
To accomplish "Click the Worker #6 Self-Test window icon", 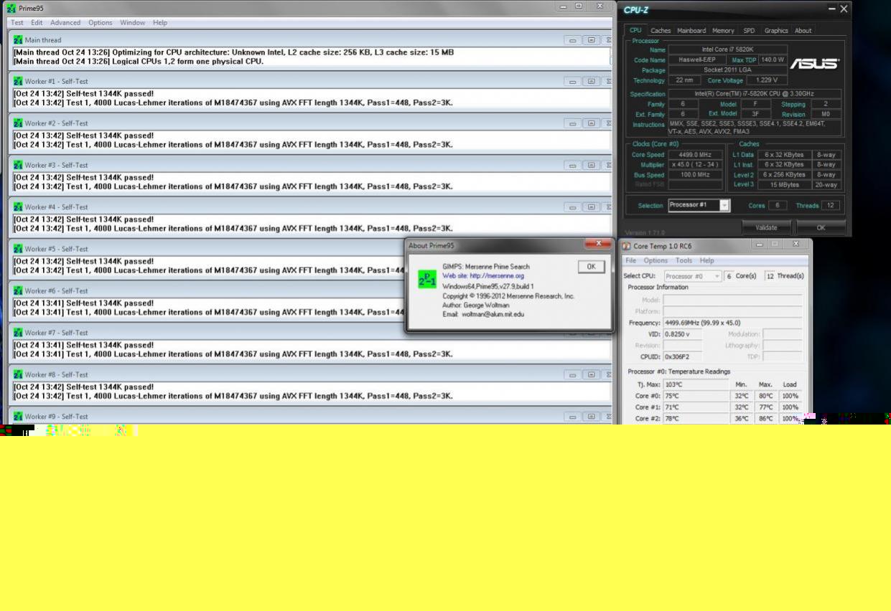I will point(18,290).
